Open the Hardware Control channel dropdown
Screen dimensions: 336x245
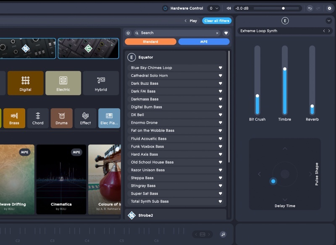click(x=214, y=8)
